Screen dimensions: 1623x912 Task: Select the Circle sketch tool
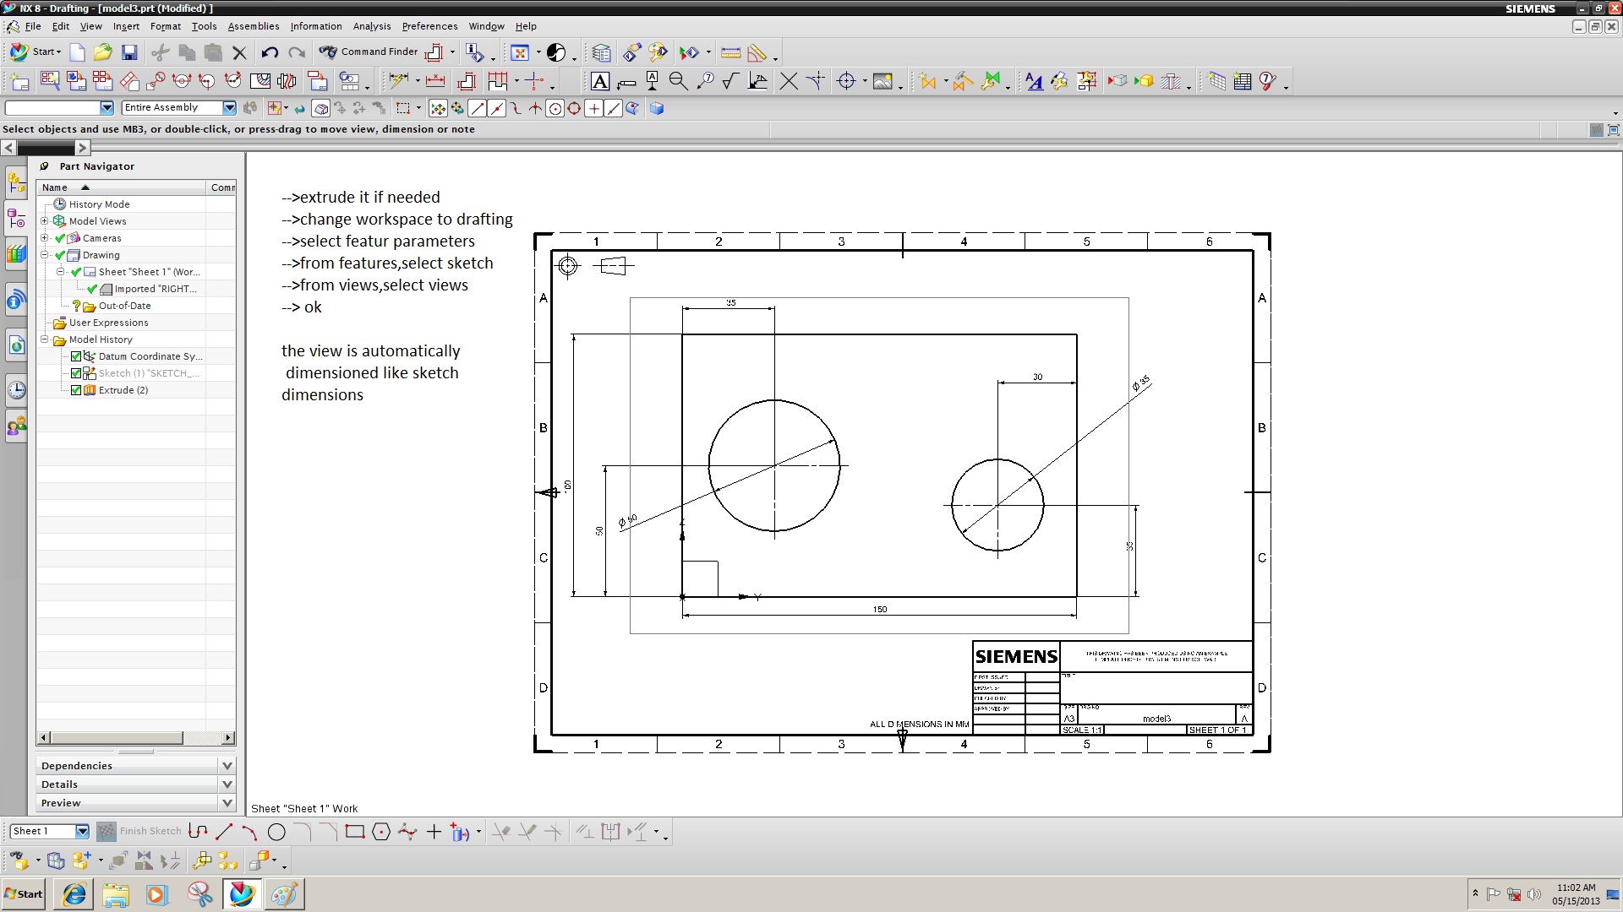pyautogui.click(x=276, y=832)
